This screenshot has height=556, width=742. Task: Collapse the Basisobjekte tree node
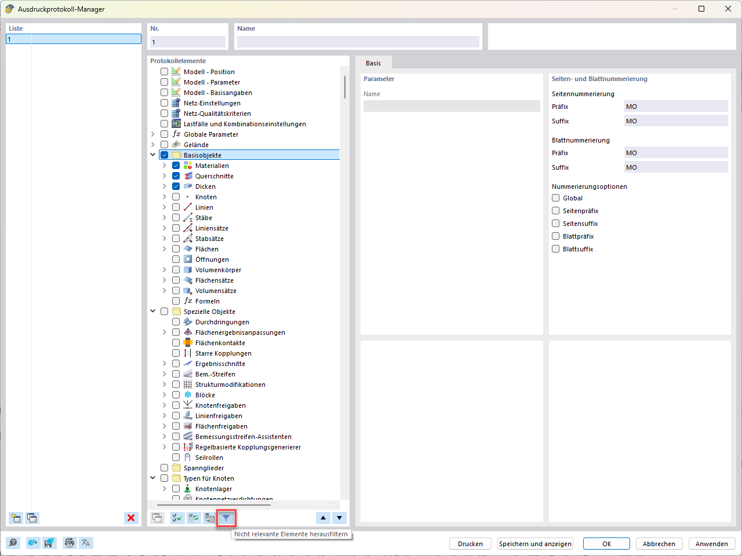153,155
